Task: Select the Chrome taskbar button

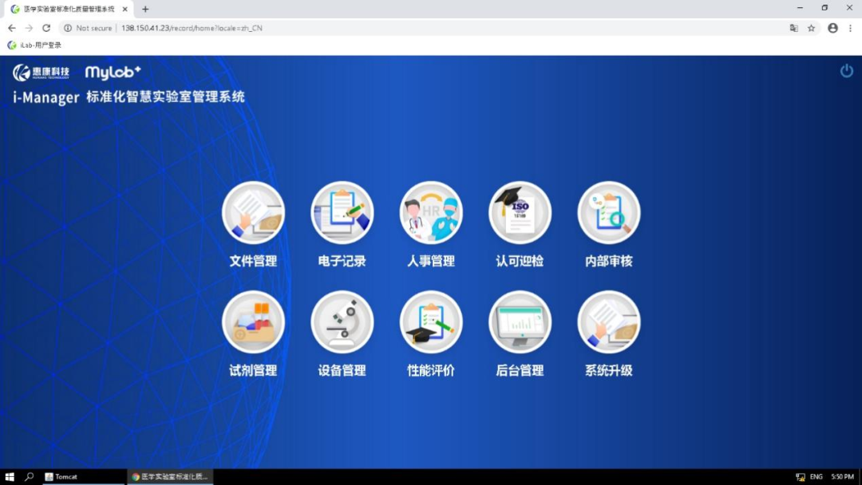Action: click(x=171, y=477)
